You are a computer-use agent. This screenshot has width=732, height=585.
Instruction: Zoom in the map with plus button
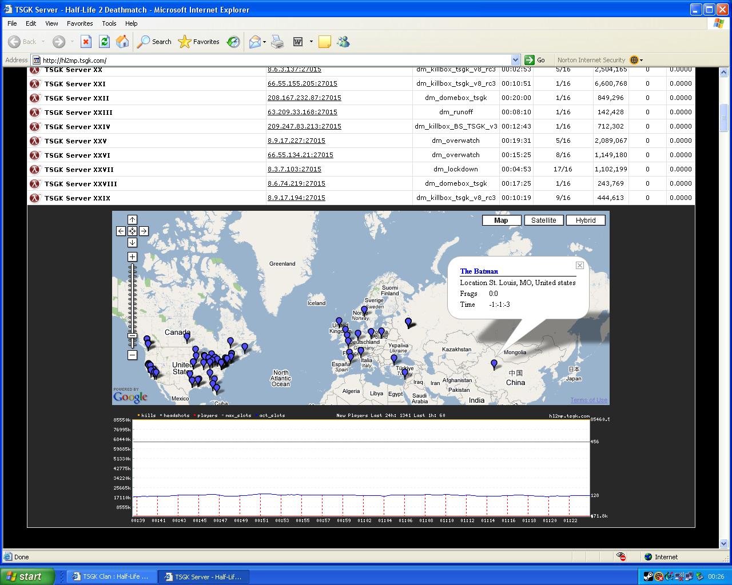[x=132, y=257]
